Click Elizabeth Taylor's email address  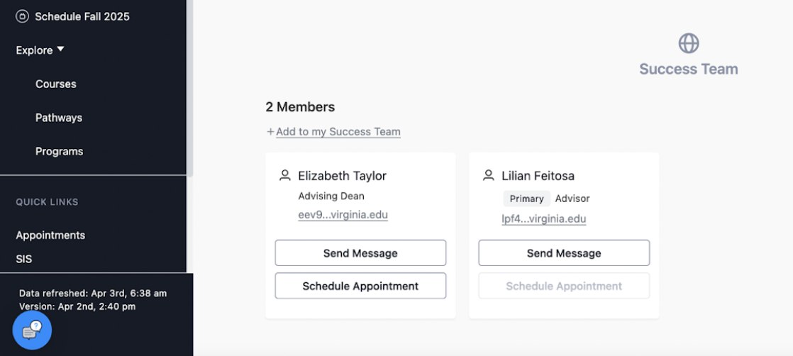pyautogui.click(x=343, y=215)
